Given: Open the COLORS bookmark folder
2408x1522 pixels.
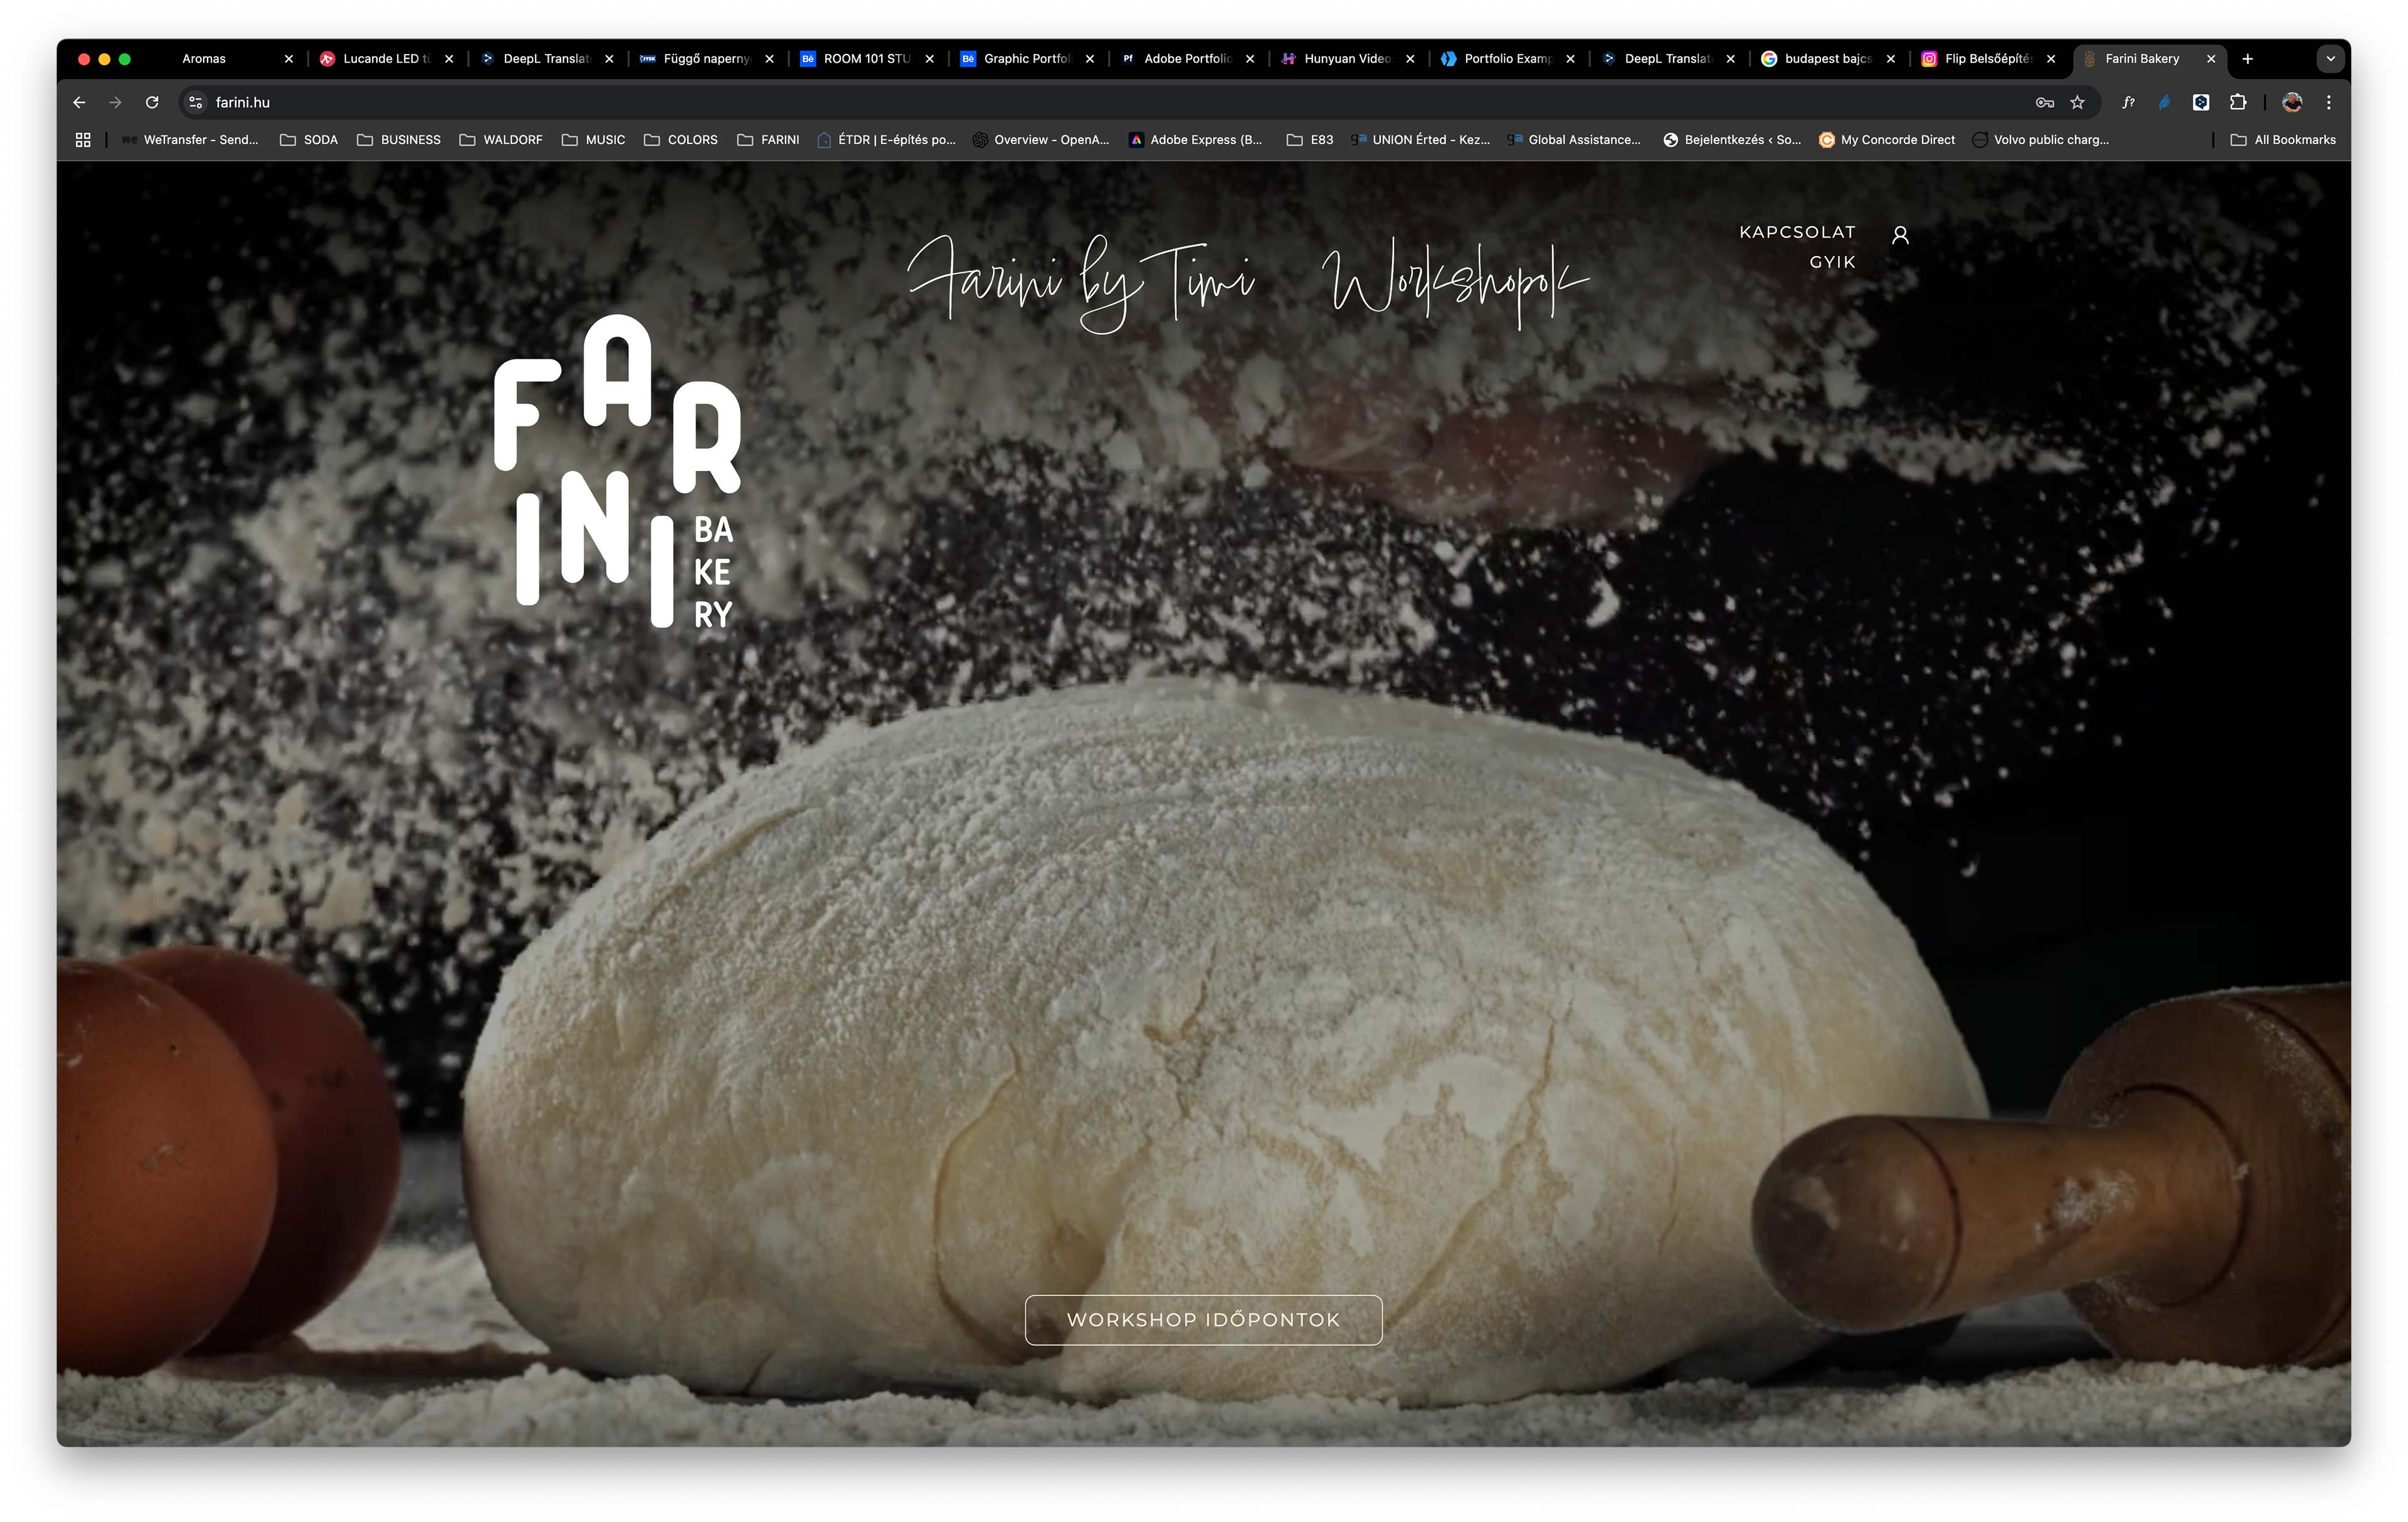Looking at the screenshot, I should point(681,140).
